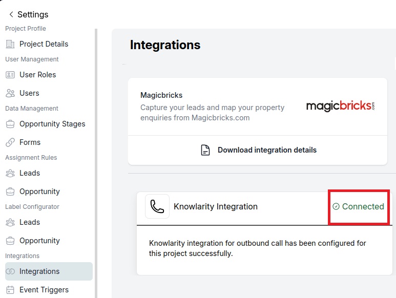This screenshot has height=298, width=396.
Task: Click the Event Triggers calendar icon
Action: (x=10, y=290)
